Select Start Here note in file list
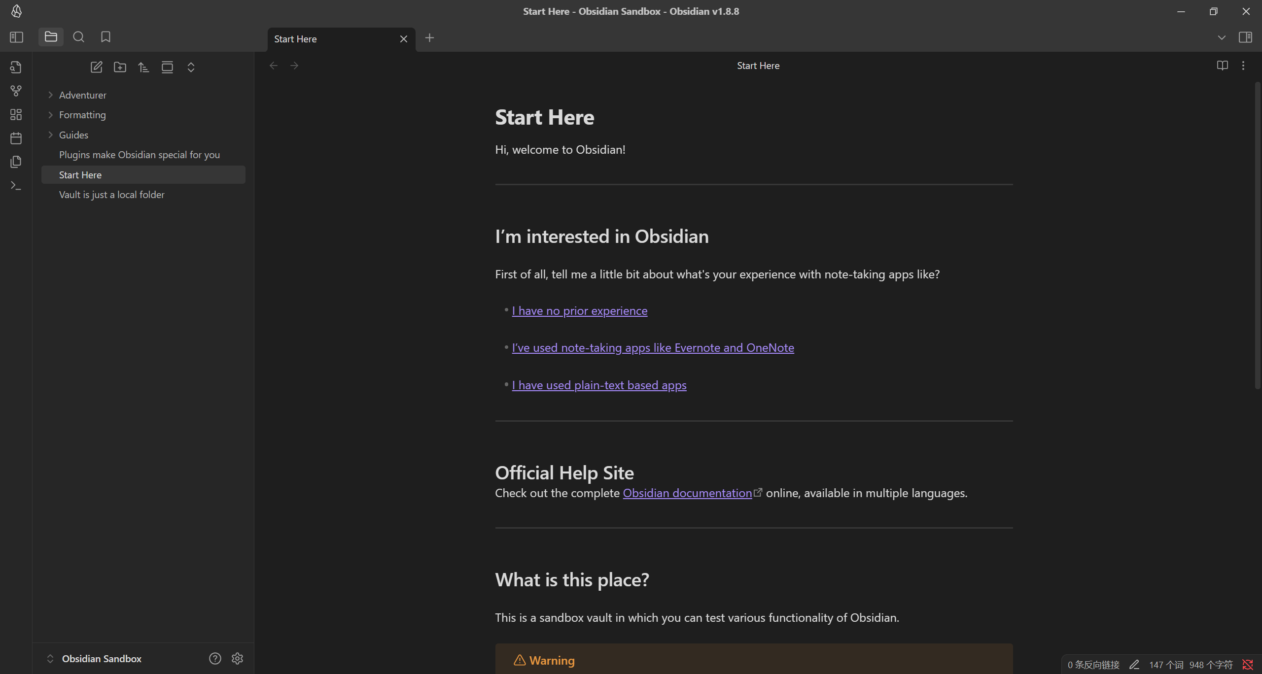This screenshot has height=674, width=1262. coord(143,175)
